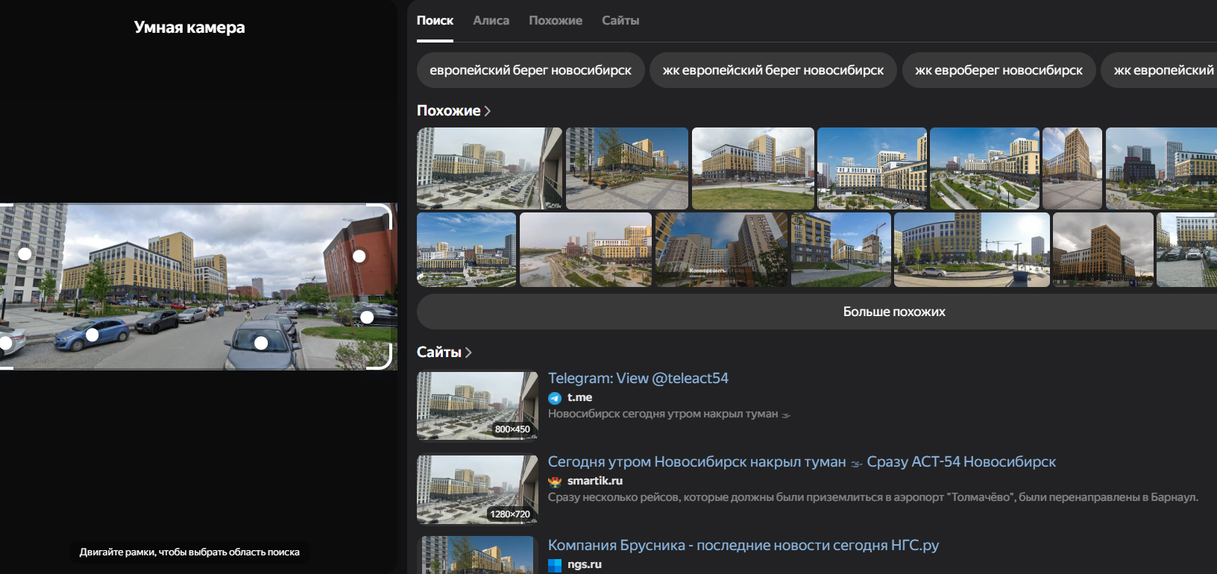
Task: Select object dot on the gray front car
Action: 261,343
